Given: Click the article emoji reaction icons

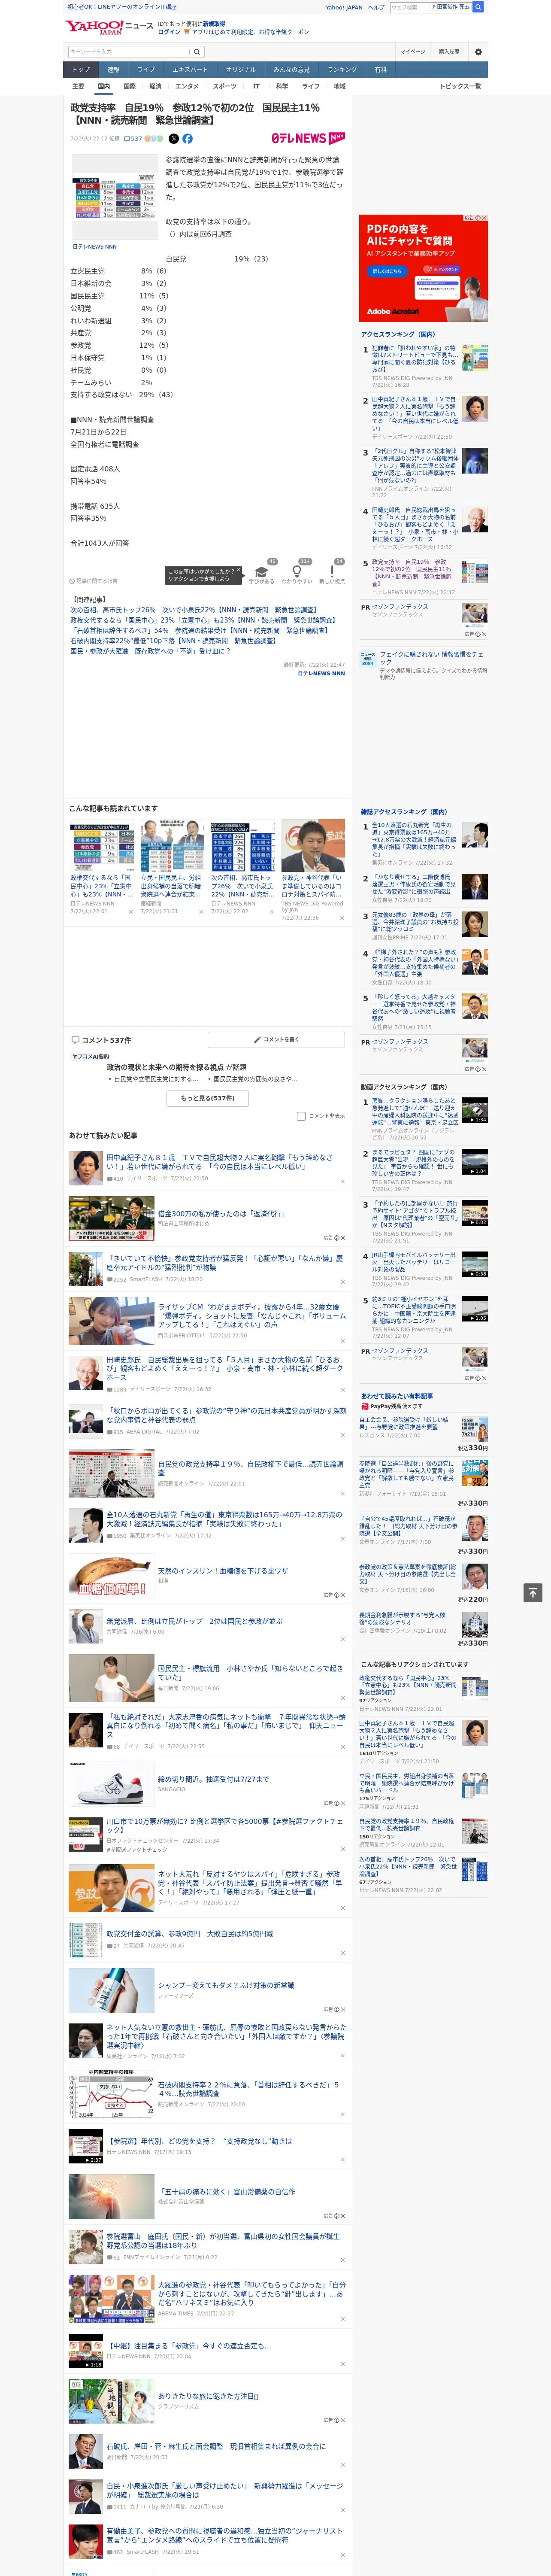Looking at the screenshot, I should [x=153, y=139].
